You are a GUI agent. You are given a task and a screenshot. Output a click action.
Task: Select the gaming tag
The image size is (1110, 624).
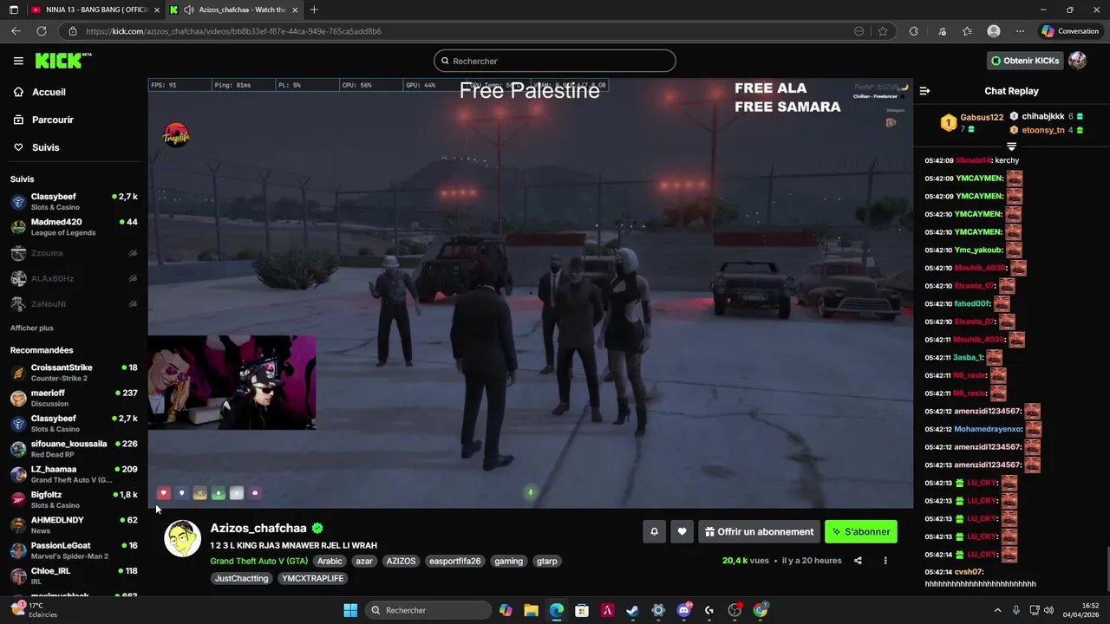(x=508, y=561)
